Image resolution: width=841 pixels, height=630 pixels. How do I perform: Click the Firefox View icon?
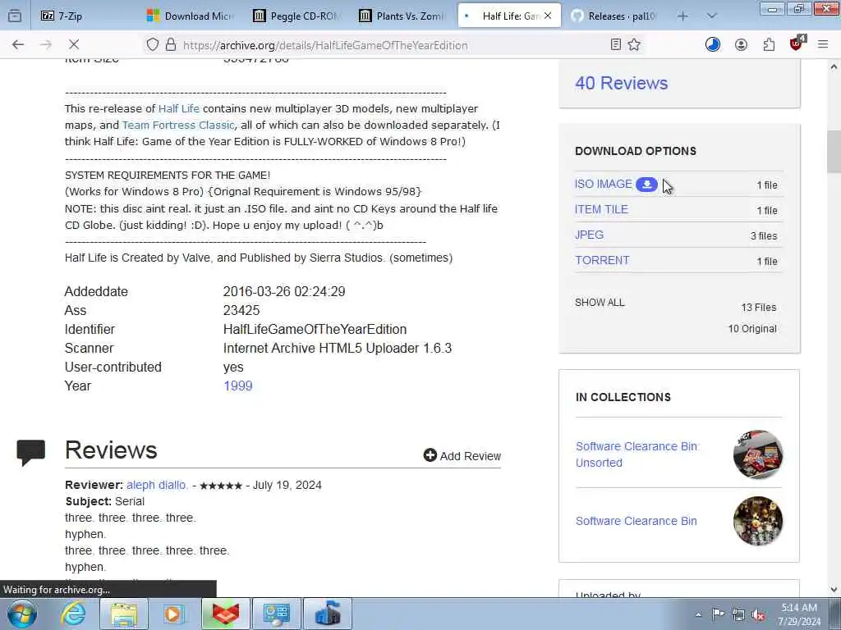click(15, 16)
